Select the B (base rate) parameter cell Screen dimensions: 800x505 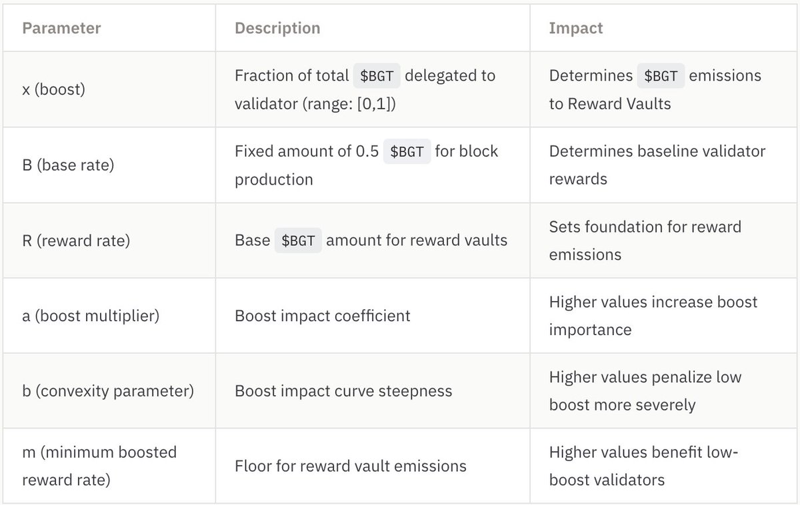click(68, 165)
